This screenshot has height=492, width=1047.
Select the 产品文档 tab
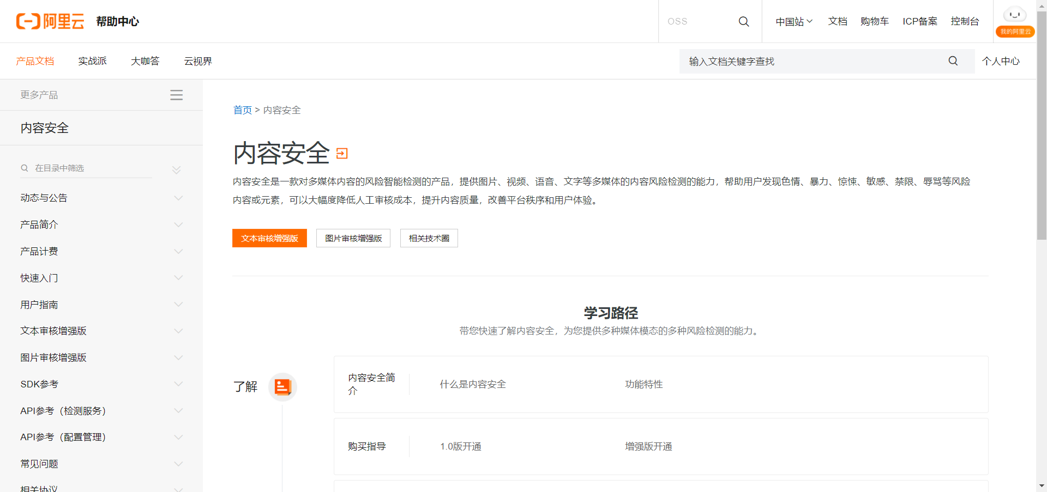click(35, 61)
